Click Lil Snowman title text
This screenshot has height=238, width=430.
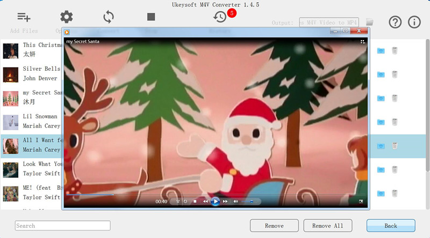tap(40, 116)
